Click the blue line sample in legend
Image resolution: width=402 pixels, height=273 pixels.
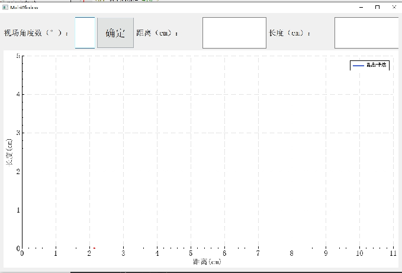(x=358, y=66)
